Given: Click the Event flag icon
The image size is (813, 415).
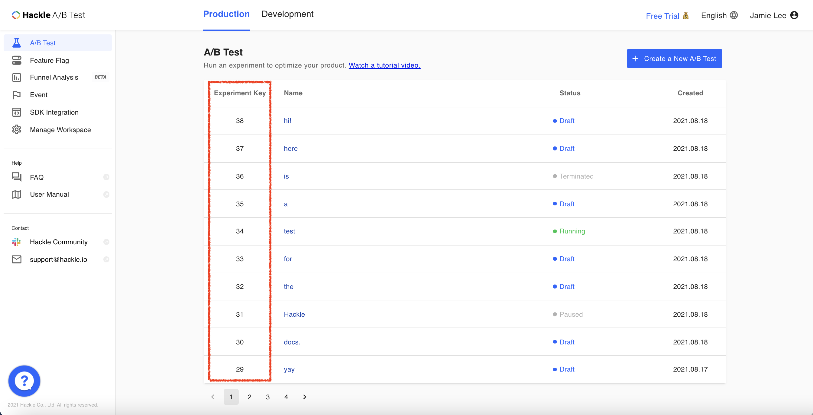Looking at the screenshot, I should [x=16, y=95].
